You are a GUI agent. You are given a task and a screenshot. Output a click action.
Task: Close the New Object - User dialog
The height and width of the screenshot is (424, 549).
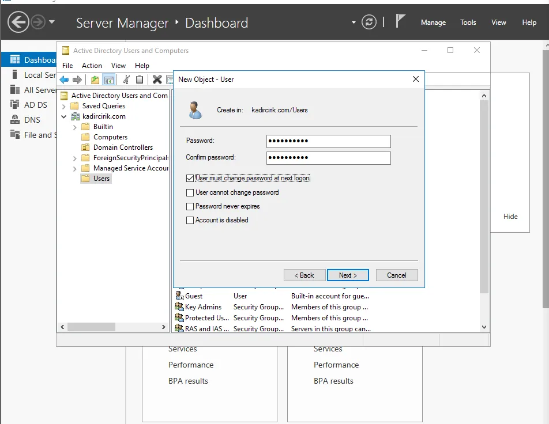click(x=416, y=79)
